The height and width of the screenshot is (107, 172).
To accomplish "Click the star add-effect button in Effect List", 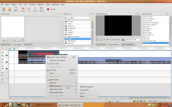I will pos(92,18).
